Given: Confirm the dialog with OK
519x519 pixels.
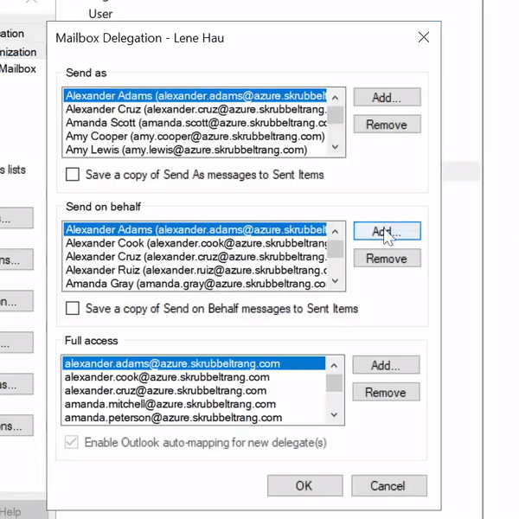Looking at the screenshot, I should point(304,485).
